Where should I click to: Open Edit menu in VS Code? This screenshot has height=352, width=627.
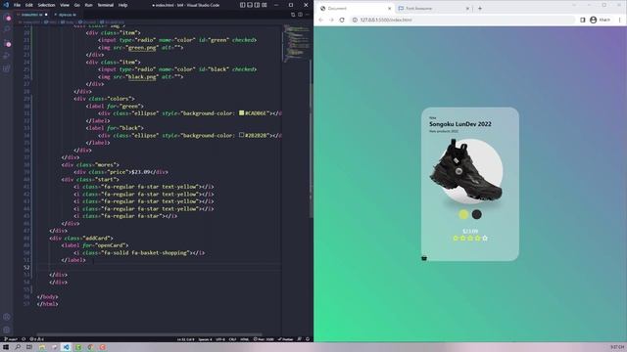point(29,5)
